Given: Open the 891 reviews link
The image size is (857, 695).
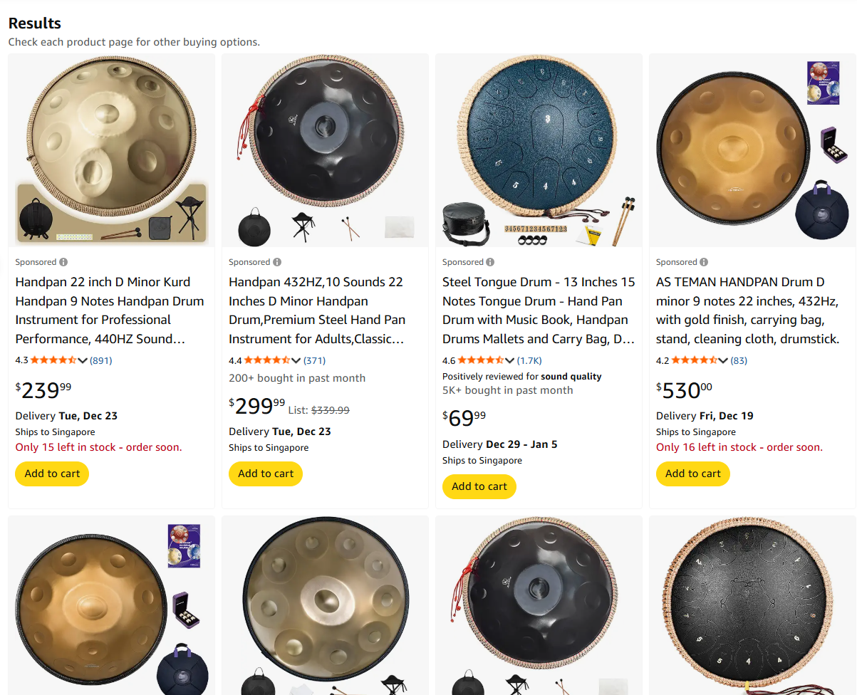Looking at the screenshot, I should (x=101, y=360).
